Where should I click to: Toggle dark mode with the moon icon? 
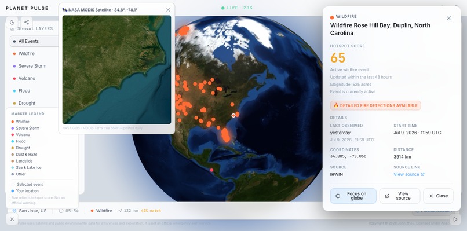[12, 23]
